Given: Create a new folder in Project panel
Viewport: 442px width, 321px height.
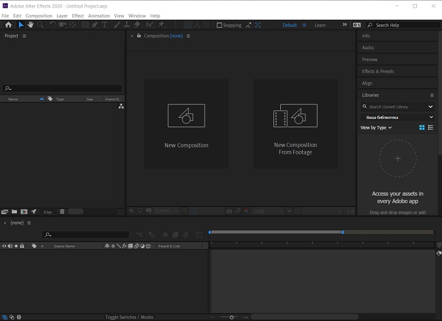Looking at the screenshot, I should pyautogui.click(x=14, y=212).
